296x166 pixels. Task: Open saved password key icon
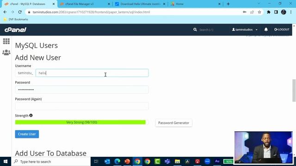[245, 12]
